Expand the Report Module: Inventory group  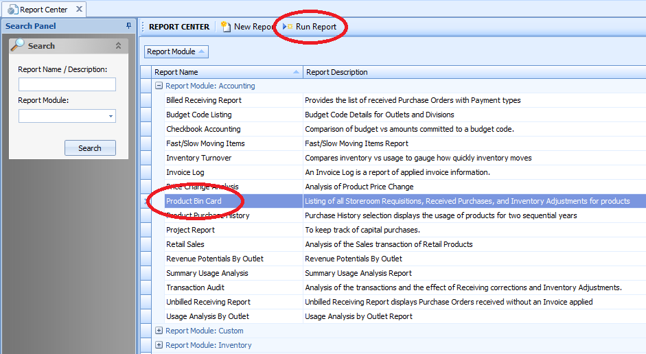click(159, 345)
